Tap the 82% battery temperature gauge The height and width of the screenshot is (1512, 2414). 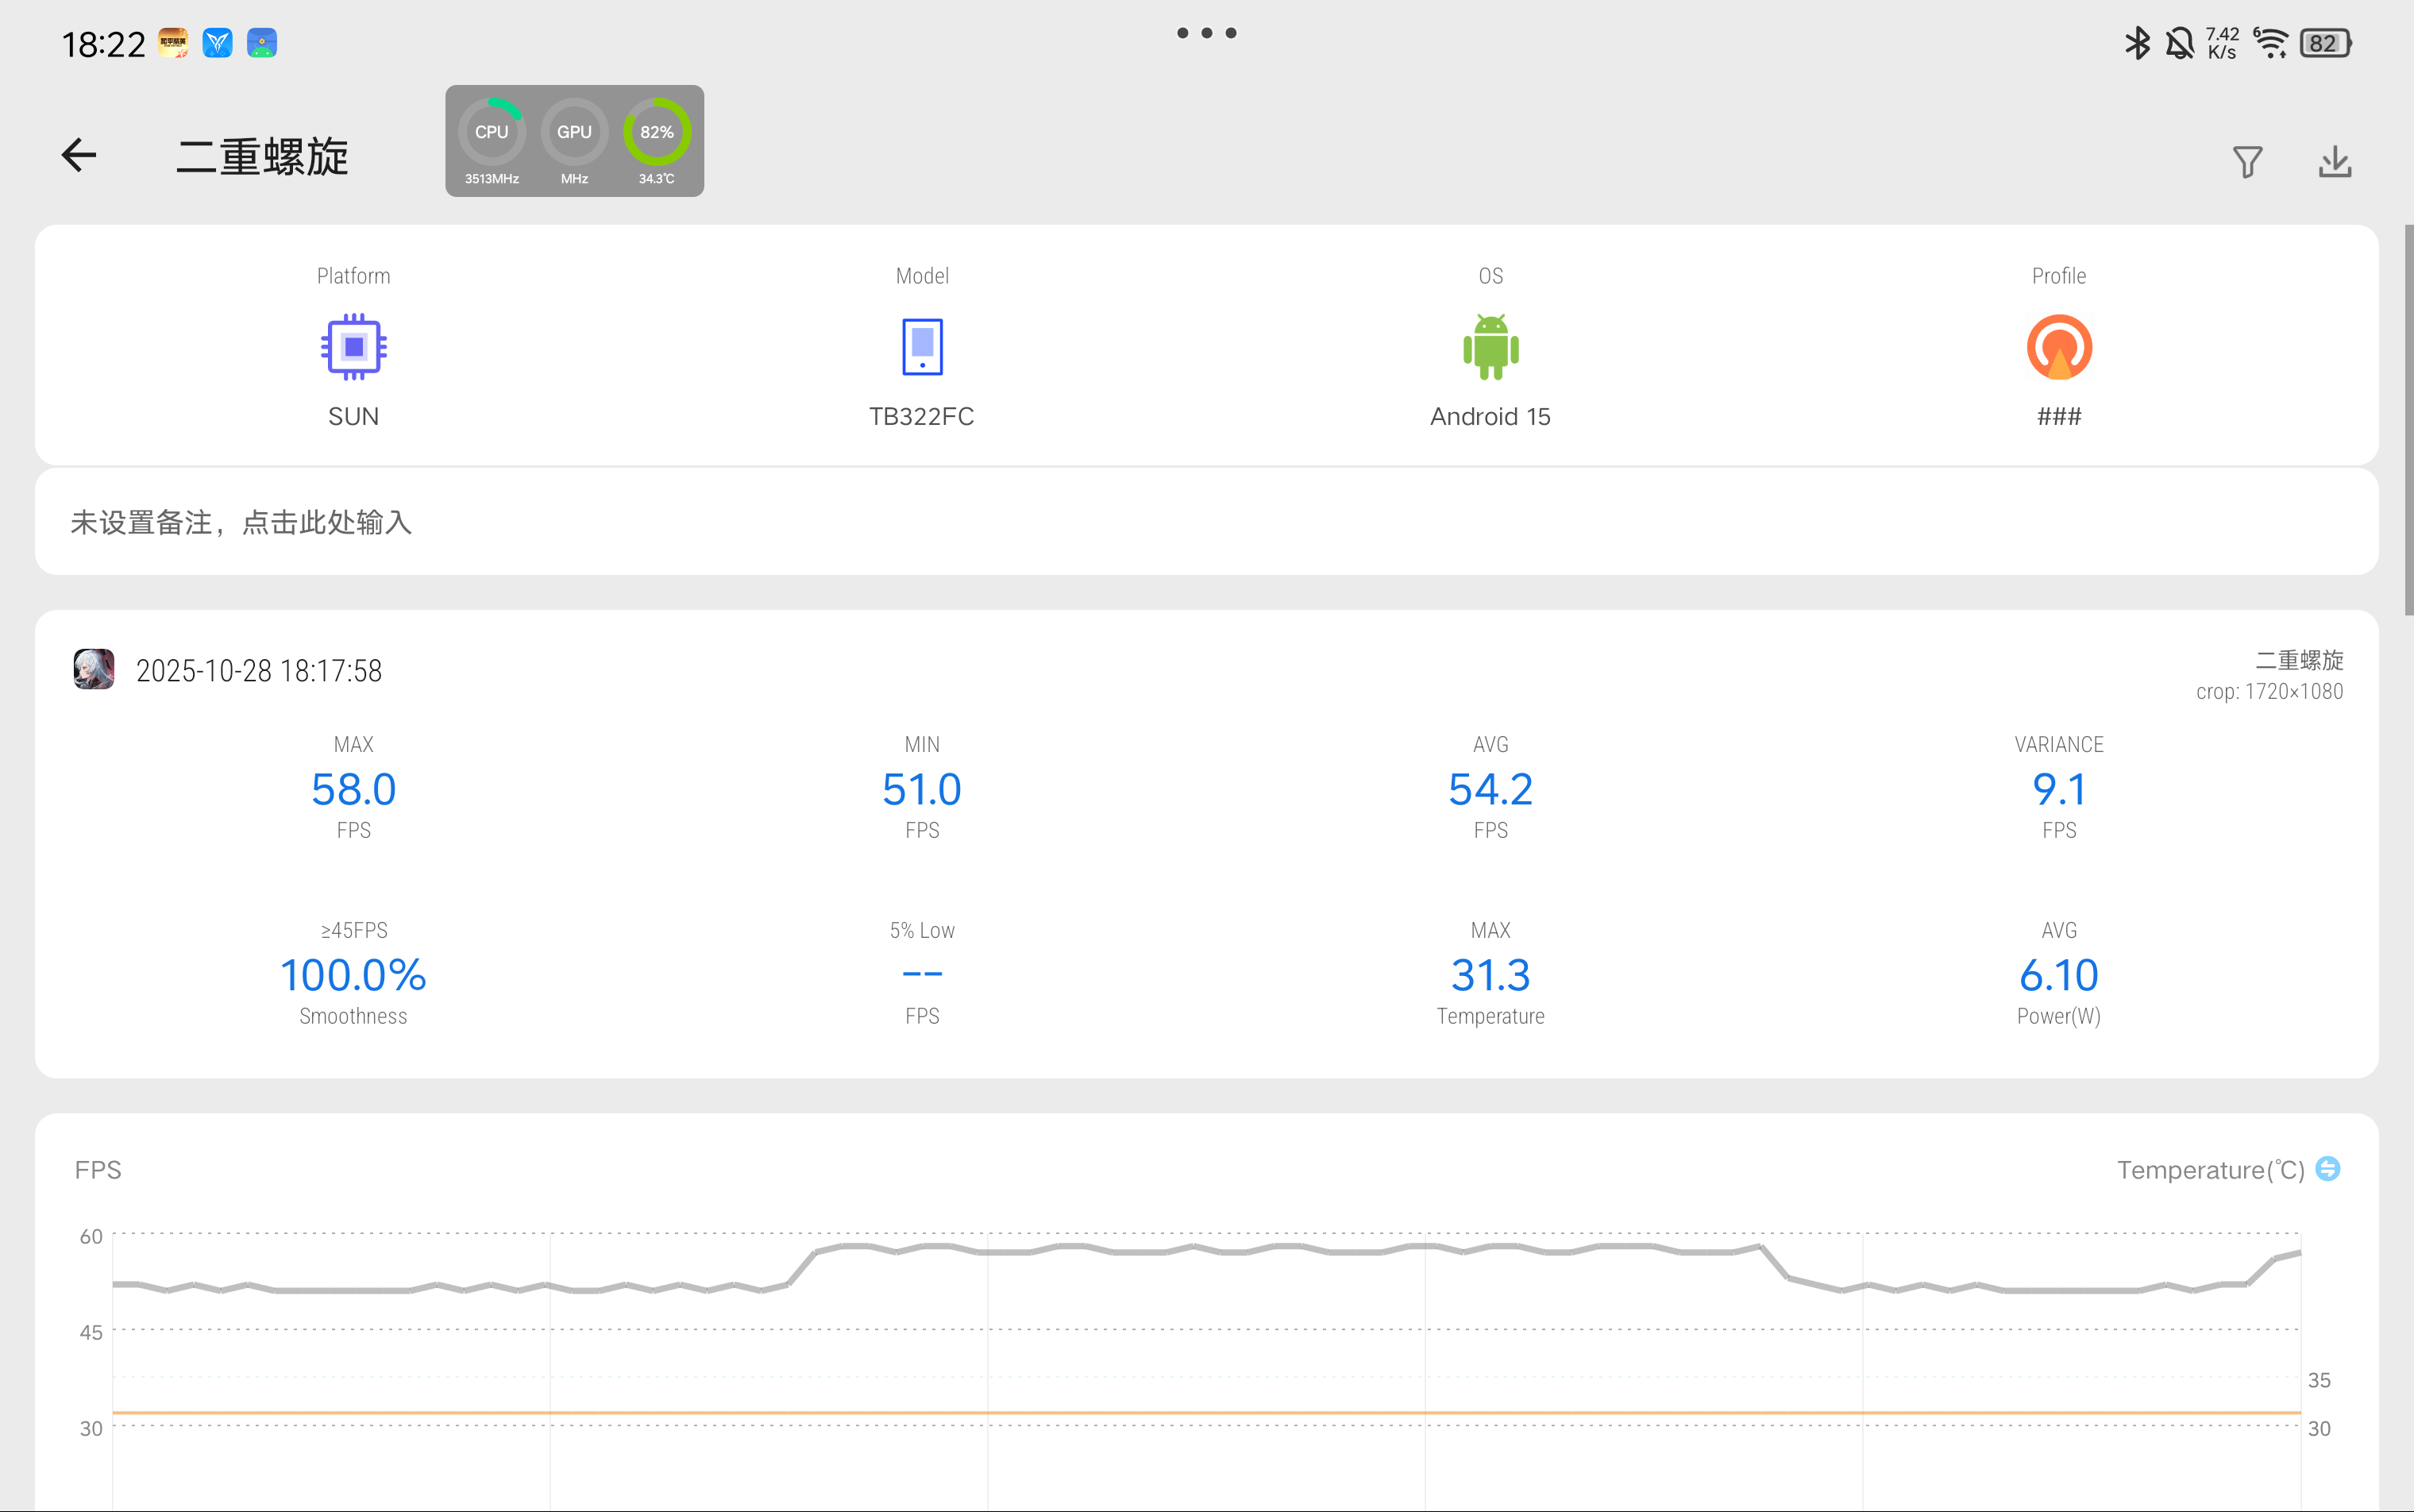point(657,141)
